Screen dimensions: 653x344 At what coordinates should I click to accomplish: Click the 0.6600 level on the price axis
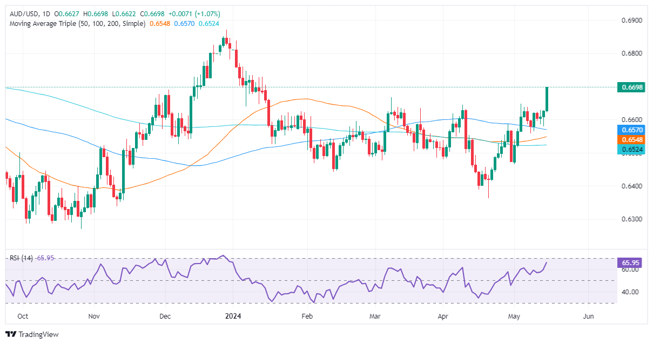632,119
